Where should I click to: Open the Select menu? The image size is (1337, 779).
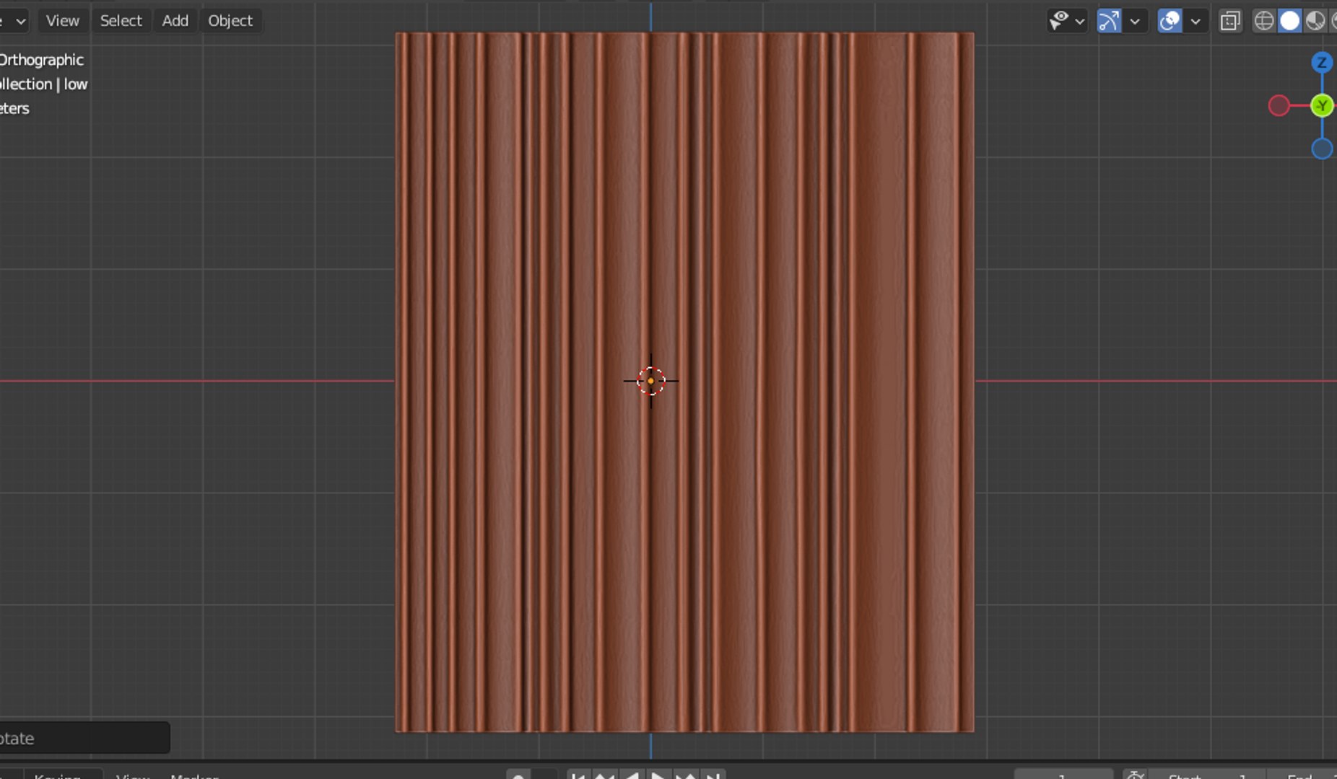point(121,20)
